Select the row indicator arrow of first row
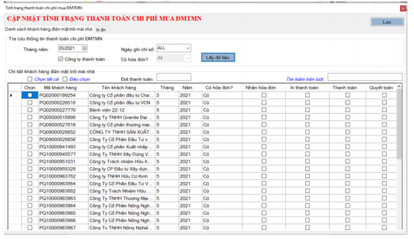Screen dimensions: 414x239 coord(11,95)
